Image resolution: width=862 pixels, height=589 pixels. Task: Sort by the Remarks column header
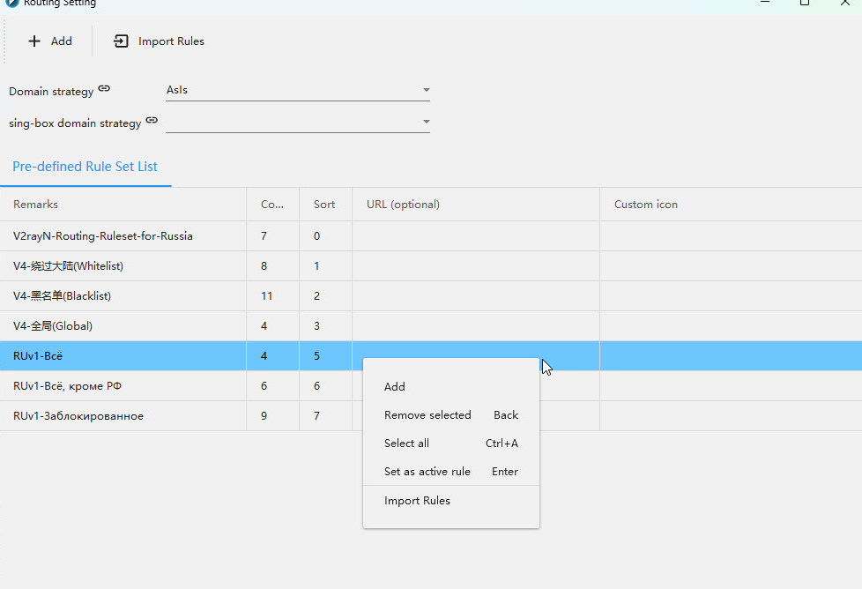click(x=123, y=205)
